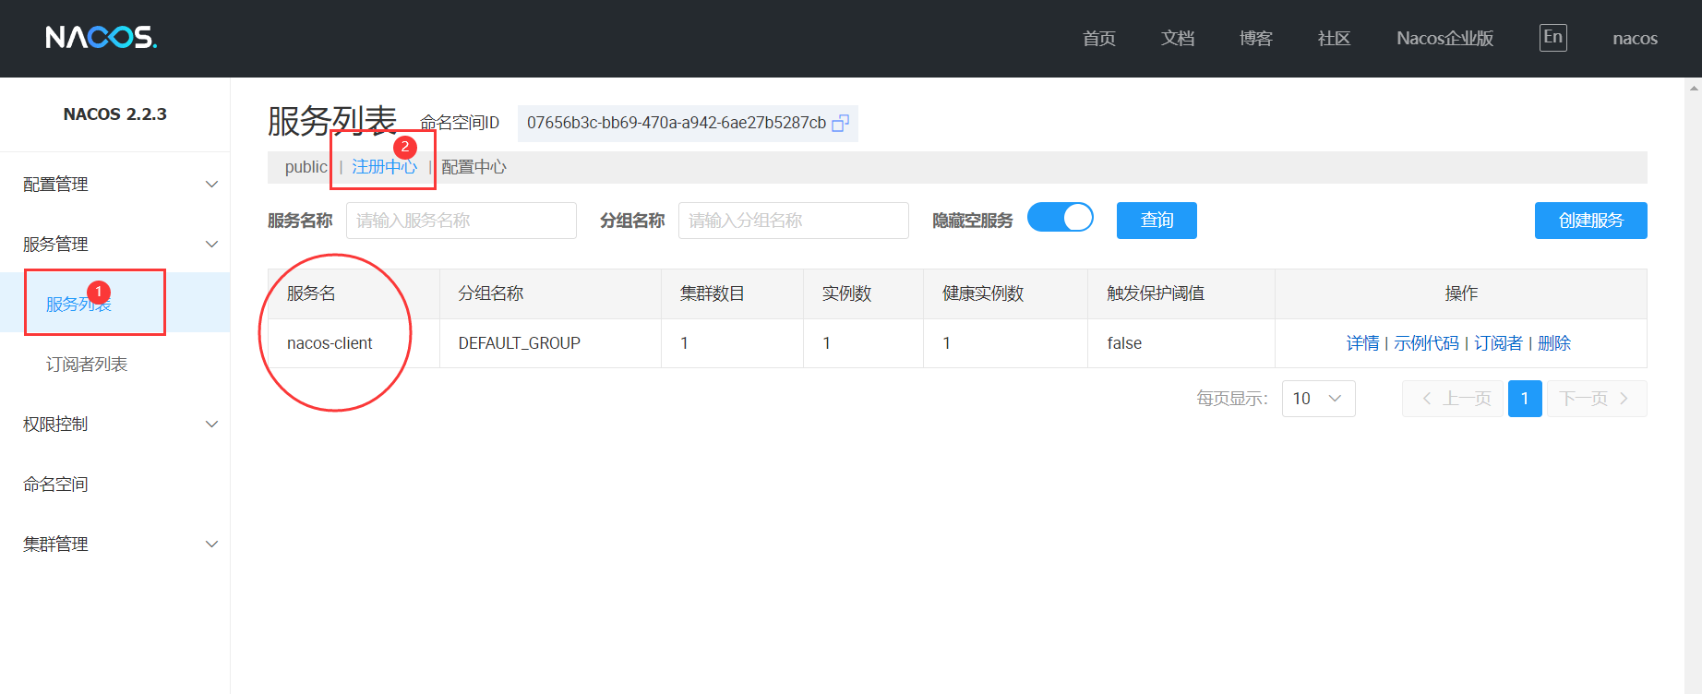The image size is (1702, 694).
Task: Copy the namespace ID using copy icon
Action: click(x=840, y=124)
